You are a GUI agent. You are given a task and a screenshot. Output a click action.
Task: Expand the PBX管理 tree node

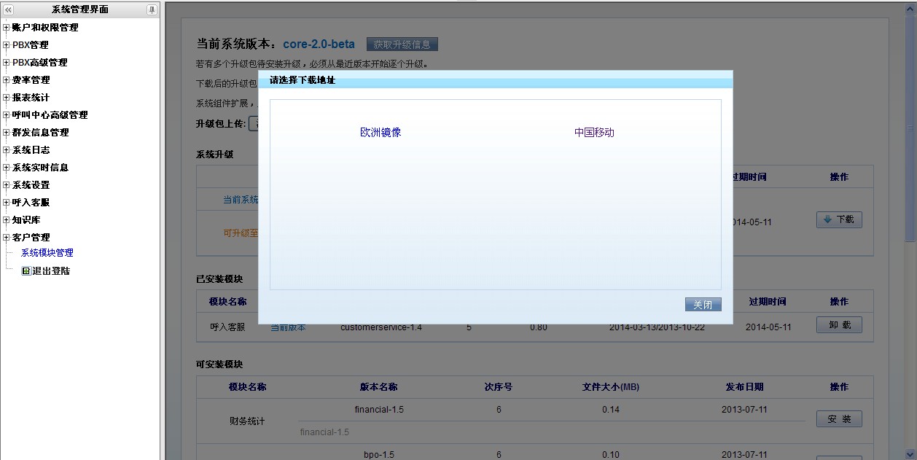point(7,45)
